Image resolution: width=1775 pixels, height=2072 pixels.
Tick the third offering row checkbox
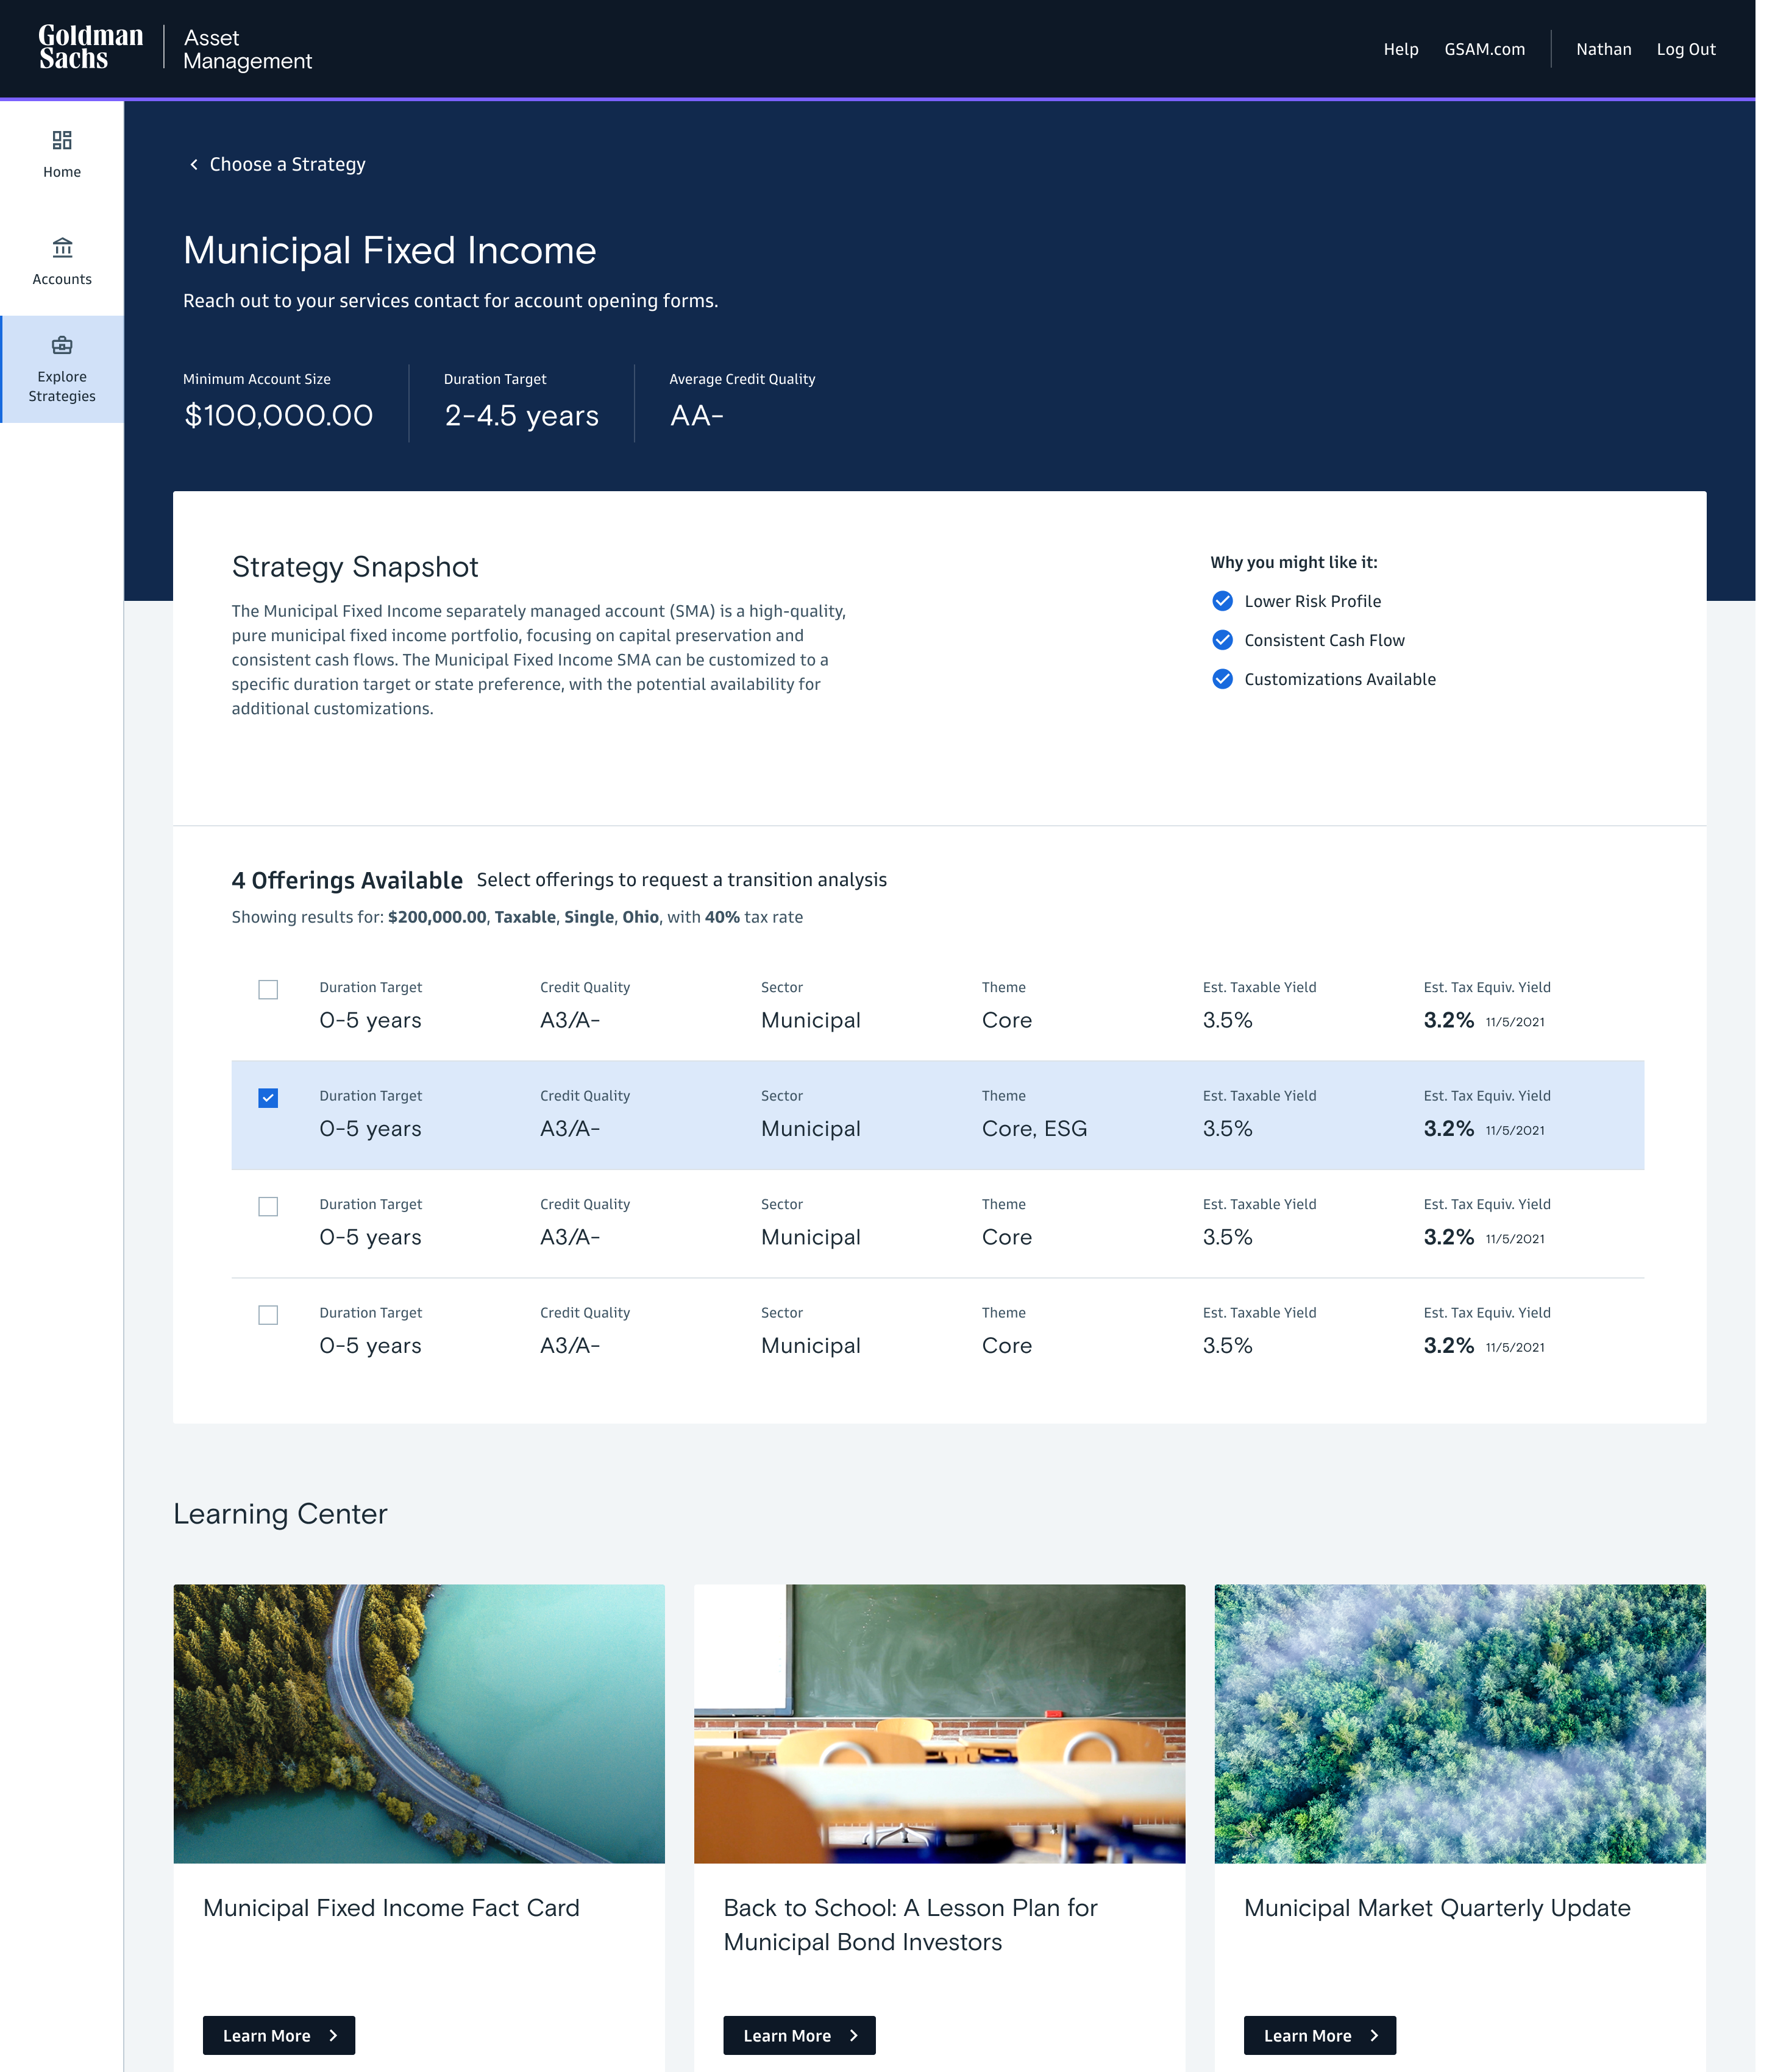point(268,1207)
